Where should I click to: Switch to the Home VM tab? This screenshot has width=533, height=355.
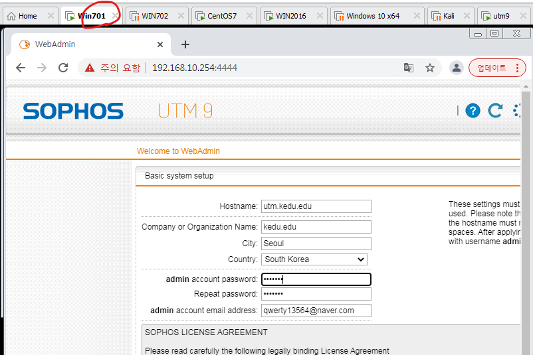pos(27,16)
